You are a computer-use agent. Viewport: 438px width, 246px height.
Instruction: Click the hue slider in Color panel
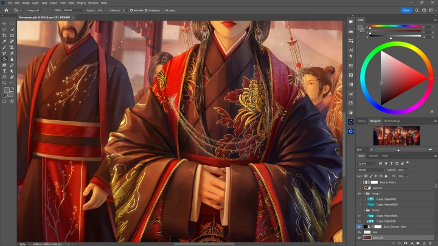[395, 26]
